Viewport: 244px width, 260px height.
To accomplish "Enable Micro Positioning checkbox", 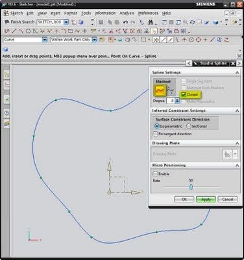I will pyautogui.click(x=155, y=174).
